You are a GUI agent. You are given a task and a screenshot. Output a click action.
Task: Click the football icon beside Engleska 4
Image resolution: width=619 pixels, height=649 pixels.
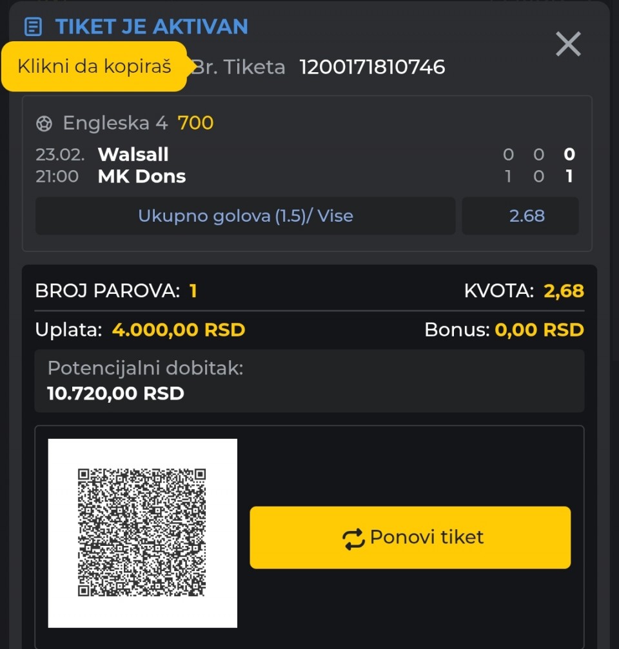44,123
